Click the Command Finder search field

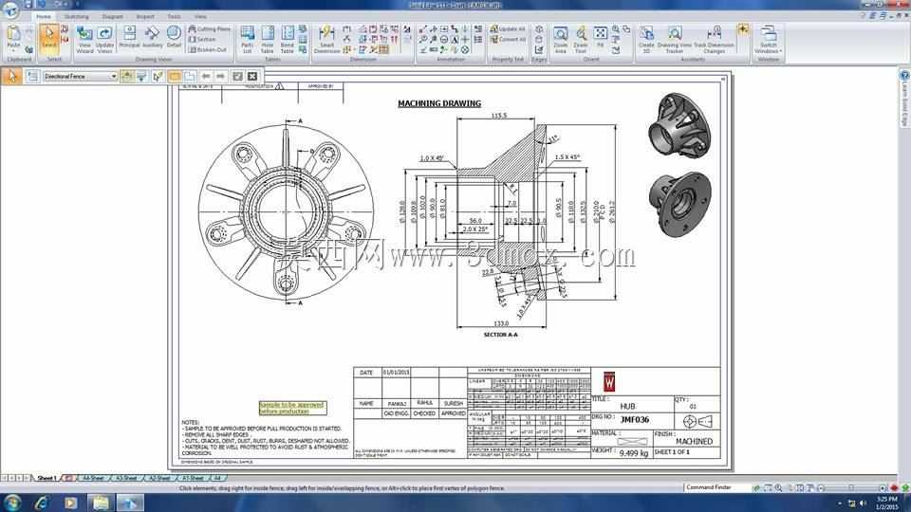tap(717, 487)
